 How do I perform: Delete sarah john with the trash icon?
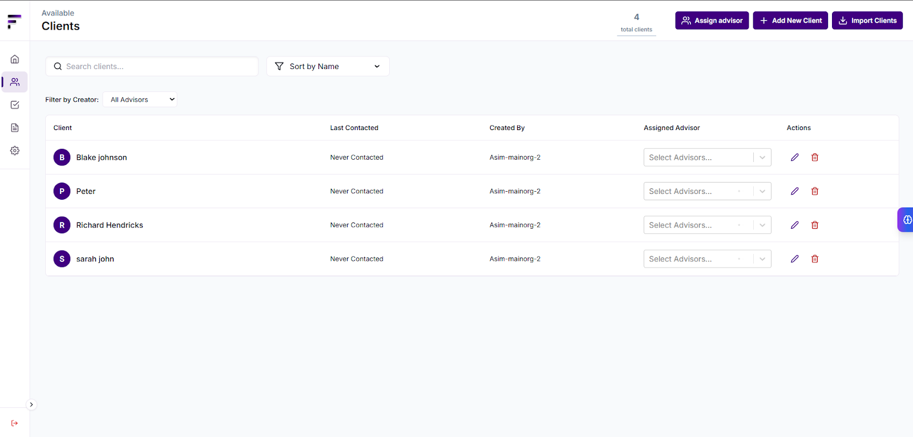coord(815,259)
